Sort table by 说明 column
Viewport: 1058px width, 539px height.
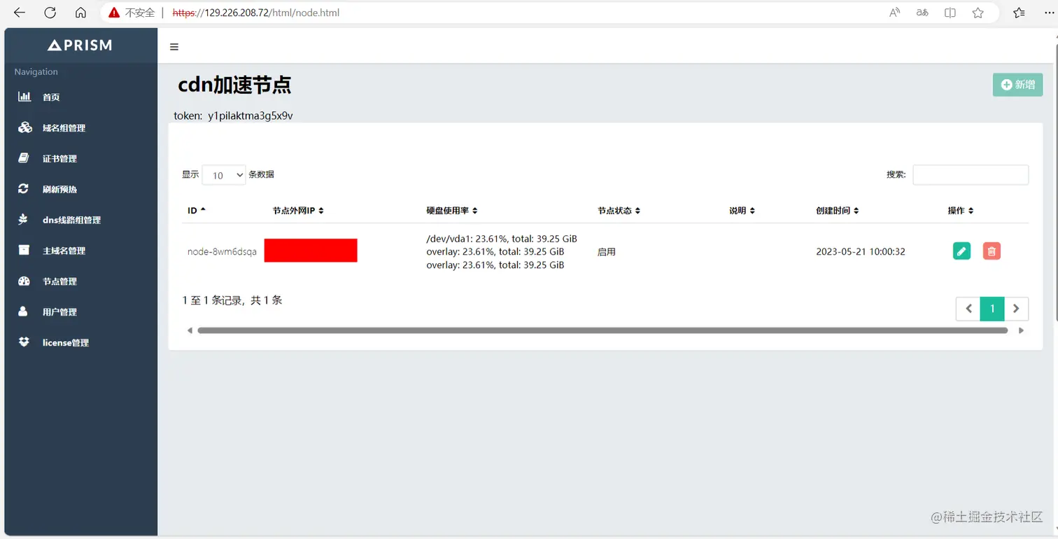[x=742, y=211]
